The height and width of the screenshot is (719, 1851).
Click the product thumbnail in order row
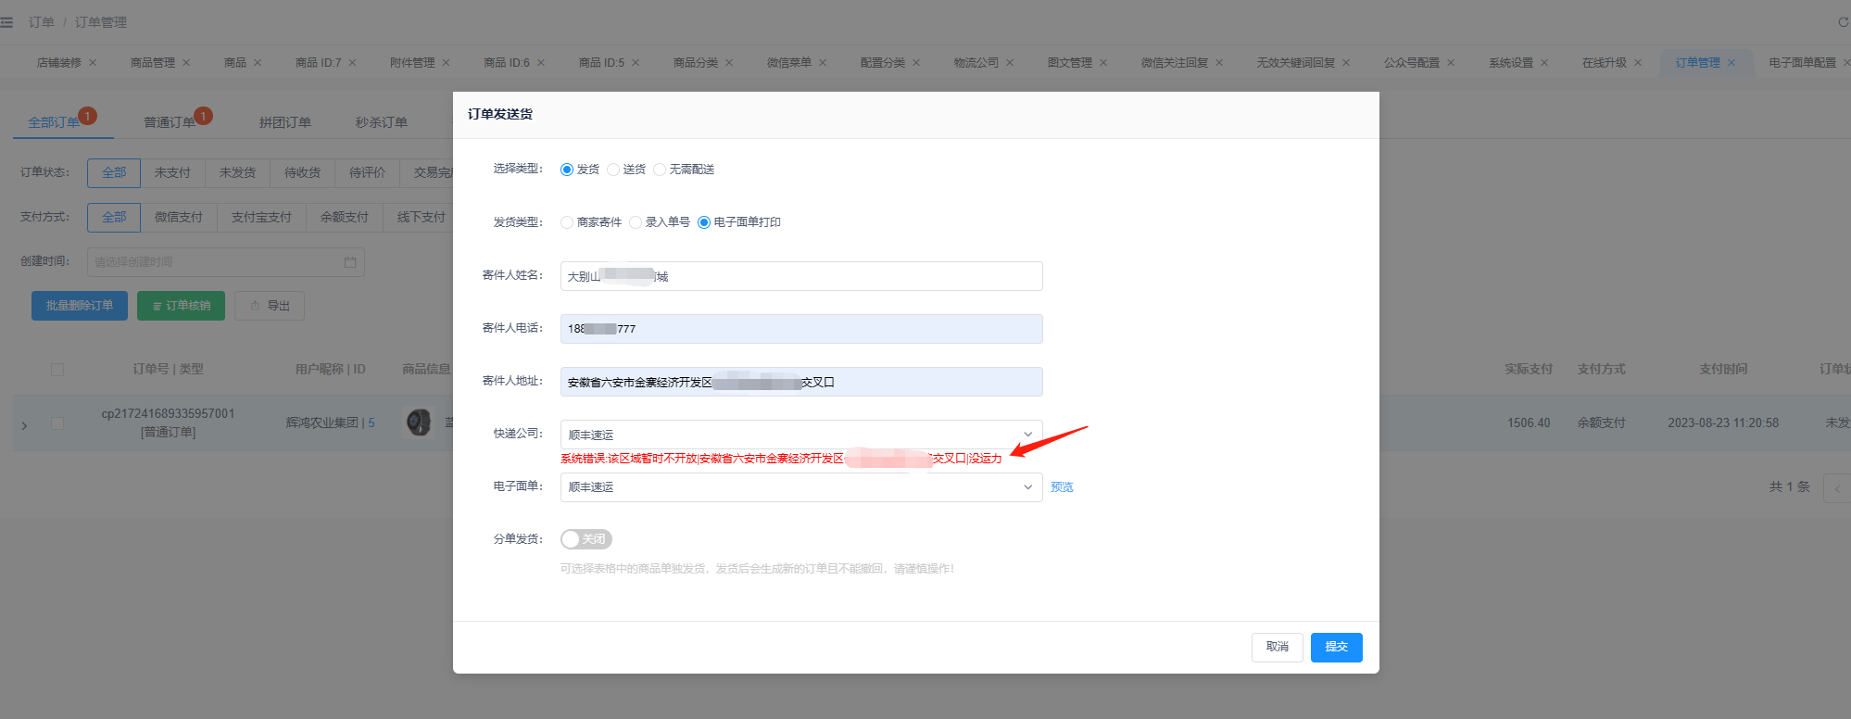tap(419, 423)
